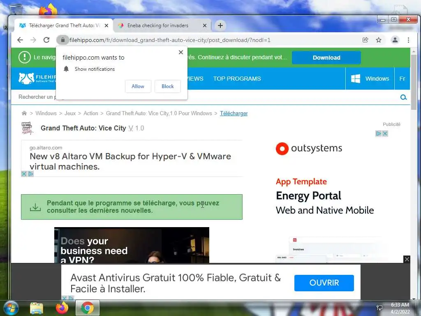Open the Action breadcrumb link

(x=90, y=114)
